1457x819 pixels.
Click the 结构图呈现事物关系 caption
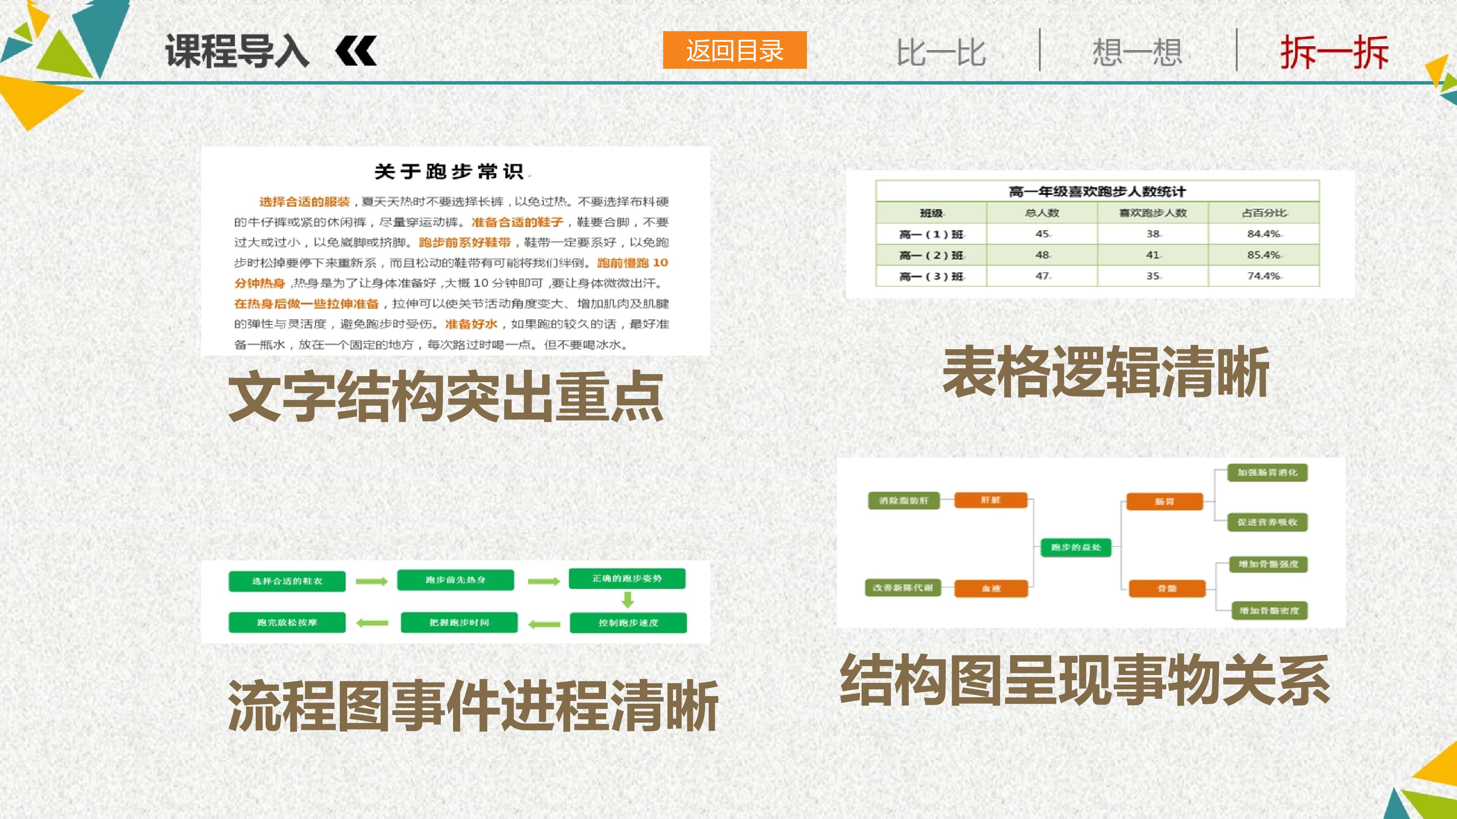point(1085,681)
